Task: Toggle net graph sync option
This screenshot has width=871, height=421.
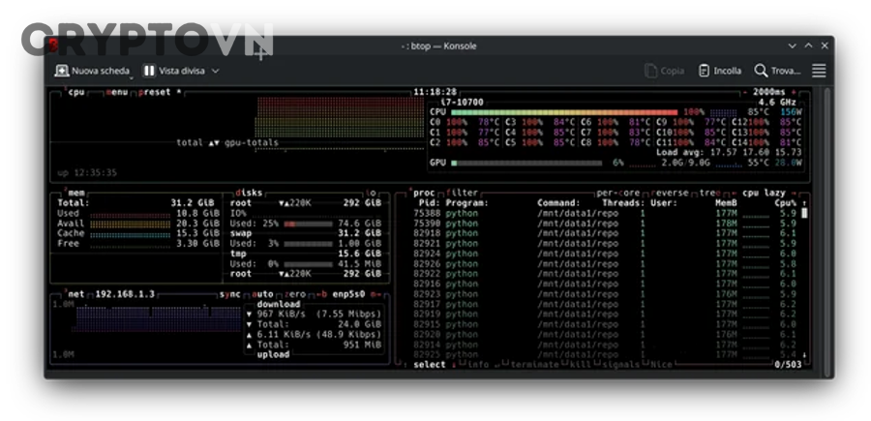Action: coord(230,294)
